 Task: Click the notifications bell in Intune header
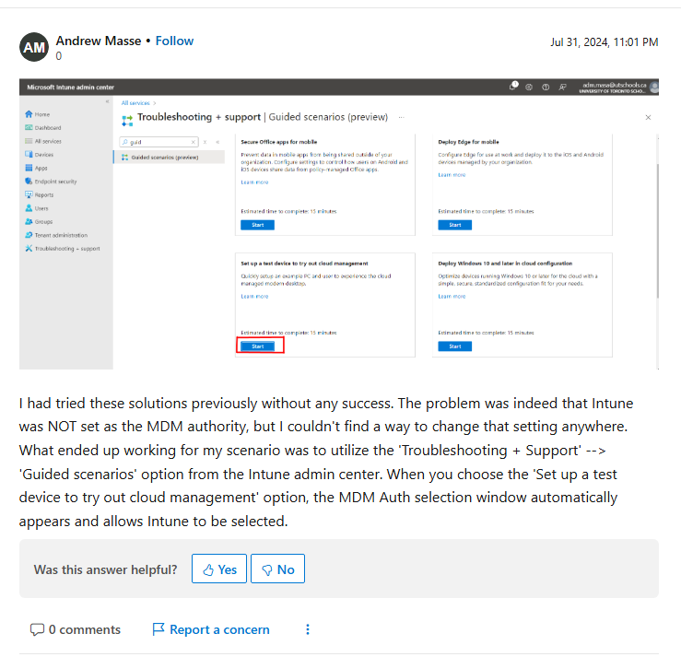coord(513,86)
